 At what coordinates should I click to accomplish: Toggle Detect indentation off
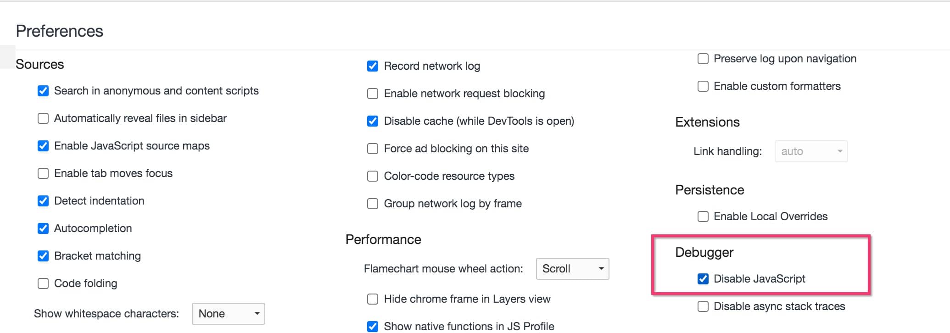(x=43, y=201)
